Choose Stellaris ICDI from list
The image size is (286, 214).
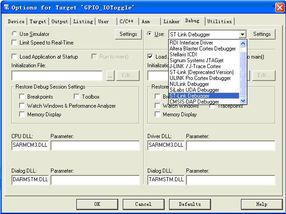[x=204, y=55]
